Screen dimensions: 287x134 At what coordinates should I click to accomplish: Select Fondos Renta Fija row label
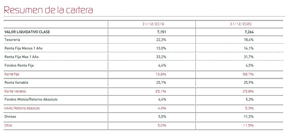[19, 65]
